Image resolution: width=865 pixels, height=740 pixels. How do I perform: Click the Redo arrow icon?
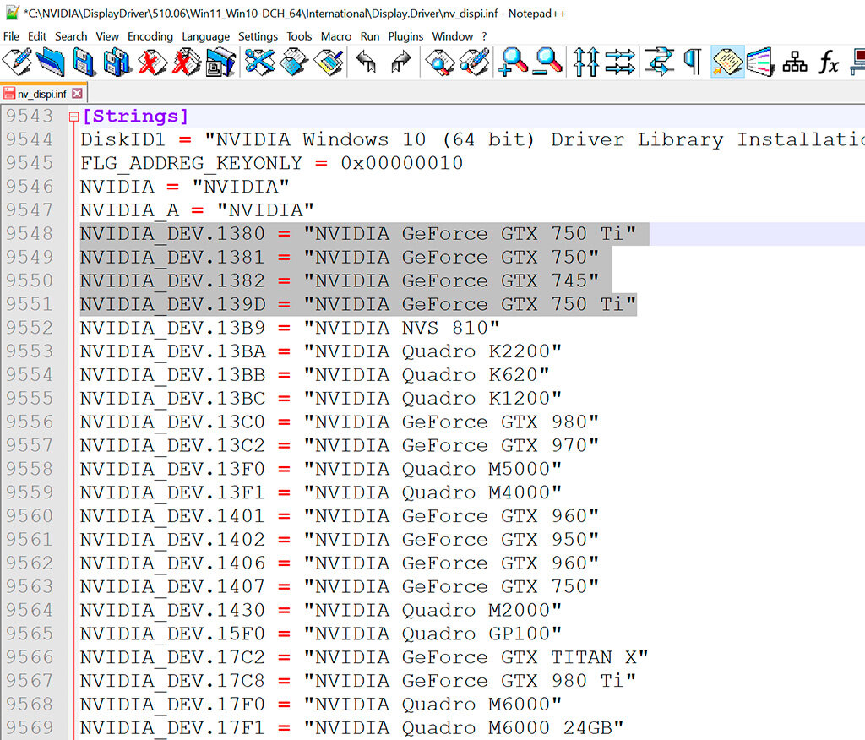click(401, 62)
